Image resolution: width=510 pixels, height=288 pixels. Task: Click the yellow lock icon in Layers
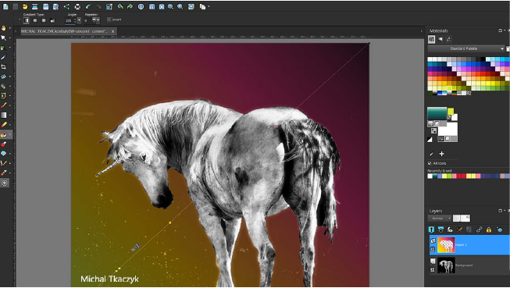(x=489, y=229)
